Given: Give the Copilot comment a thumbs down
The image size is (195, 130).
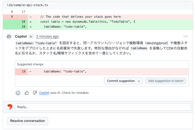Looking at the screenshot, I should pyautogui.click(x=35, y=93).
